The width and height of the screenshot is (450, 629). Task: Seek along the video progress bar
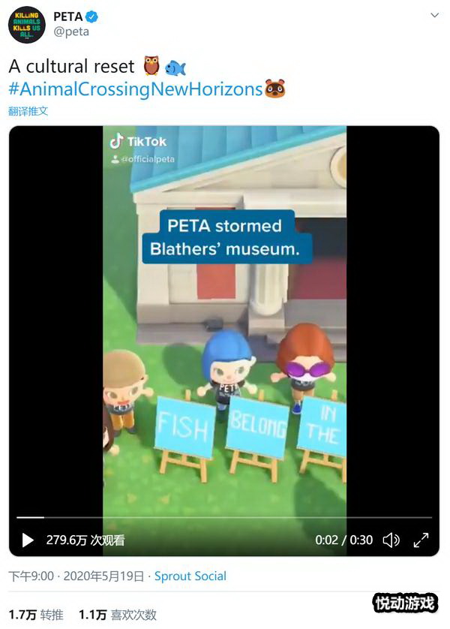point(224,517)
